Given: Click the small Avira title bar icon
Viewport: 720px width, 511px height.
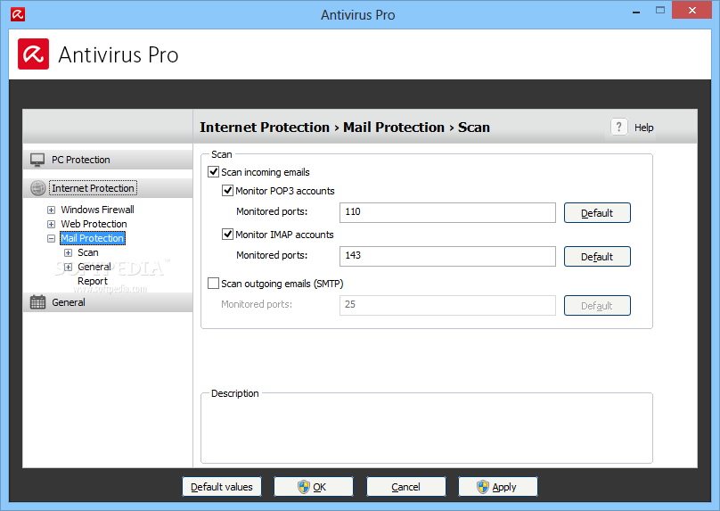Looking at the screenshot, I should click(x=18, y=14).
